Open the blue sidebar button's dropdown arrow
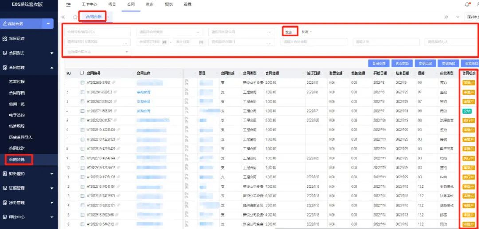Image resolution: width=479 pixels, height=229 pixels. 48,24
